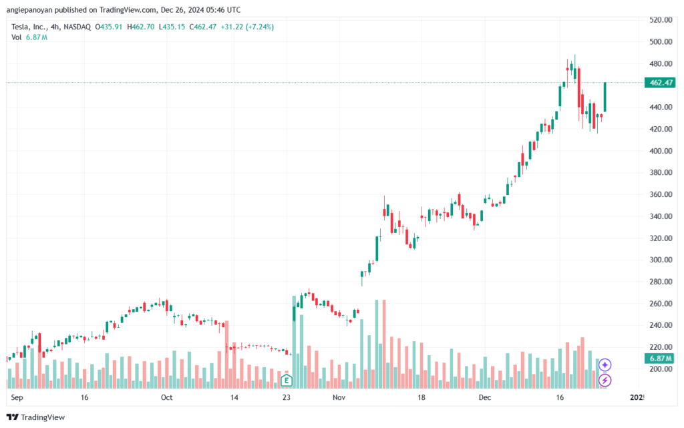Click the tallest red volume bar in November
Viewport: 684px width, 428px height.
tap(384, 344)
